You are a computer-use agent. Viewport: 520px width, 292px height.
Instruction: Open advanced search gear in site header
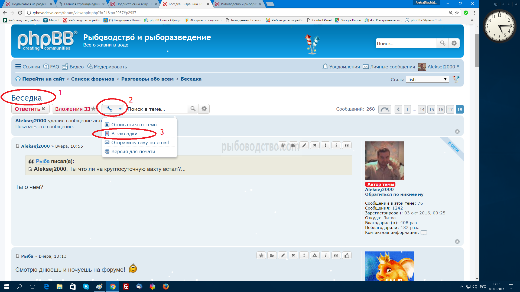tap(454, 43)
